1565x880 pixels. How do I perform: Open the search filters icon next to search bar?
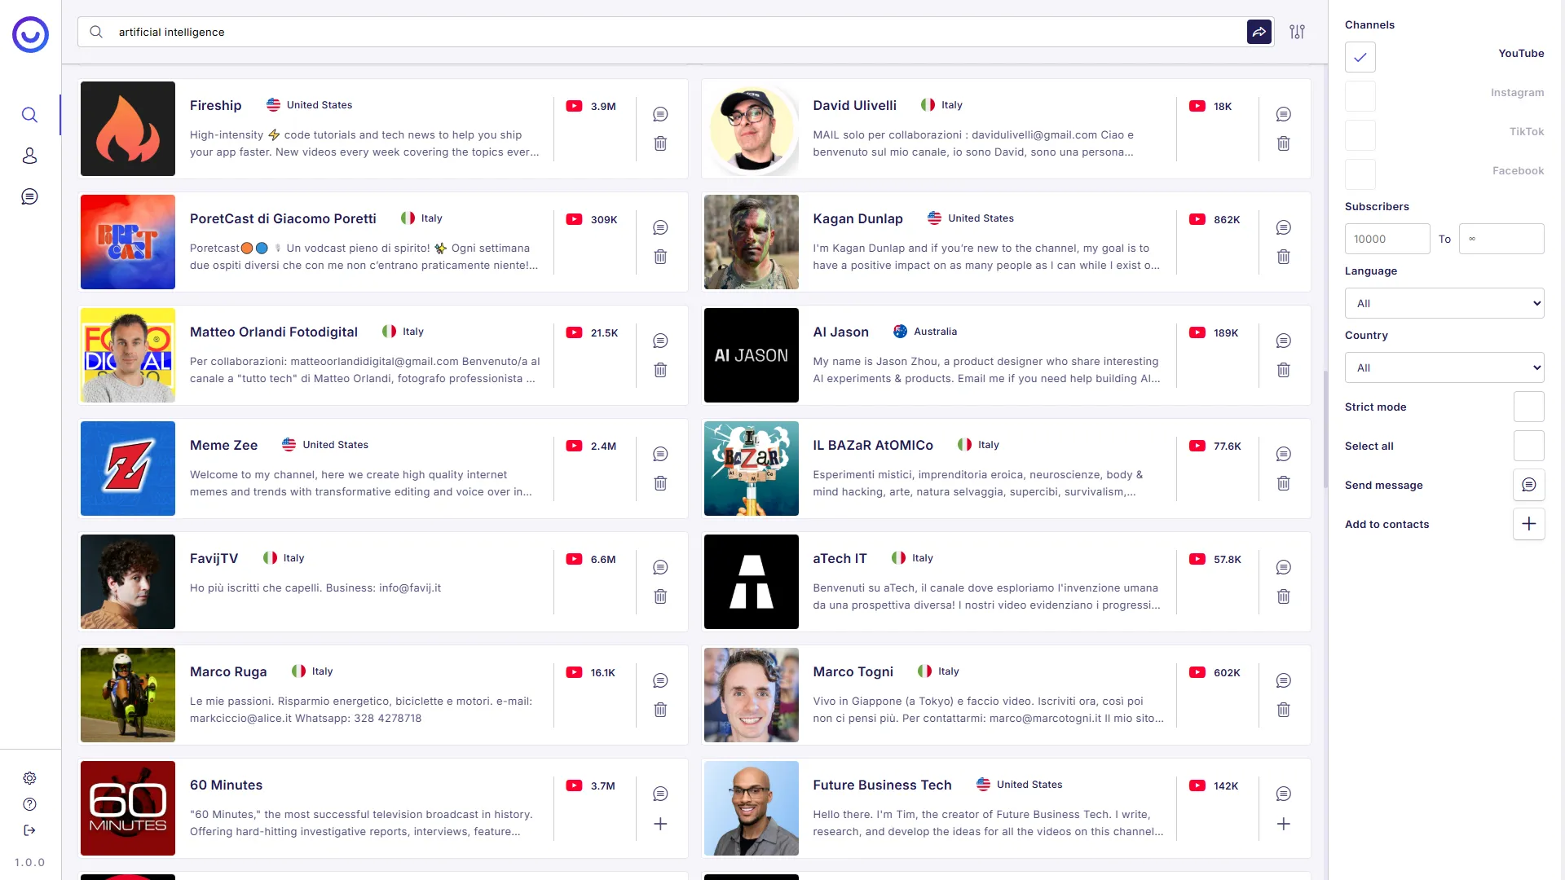pos(1298,31)
